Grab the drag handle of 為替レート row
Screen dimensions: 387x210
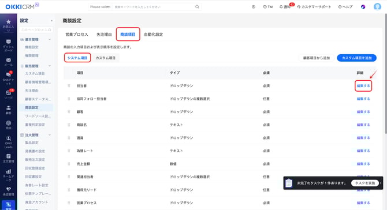coord(69,151)
